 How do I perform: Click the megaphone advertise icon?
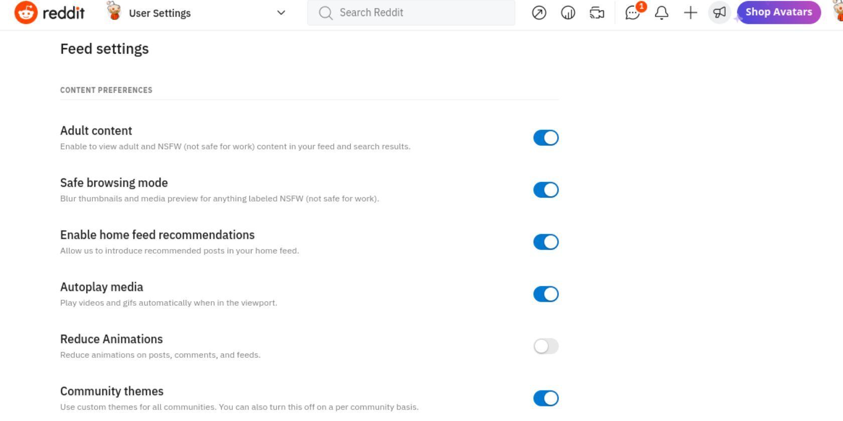(x=720, y=13)
